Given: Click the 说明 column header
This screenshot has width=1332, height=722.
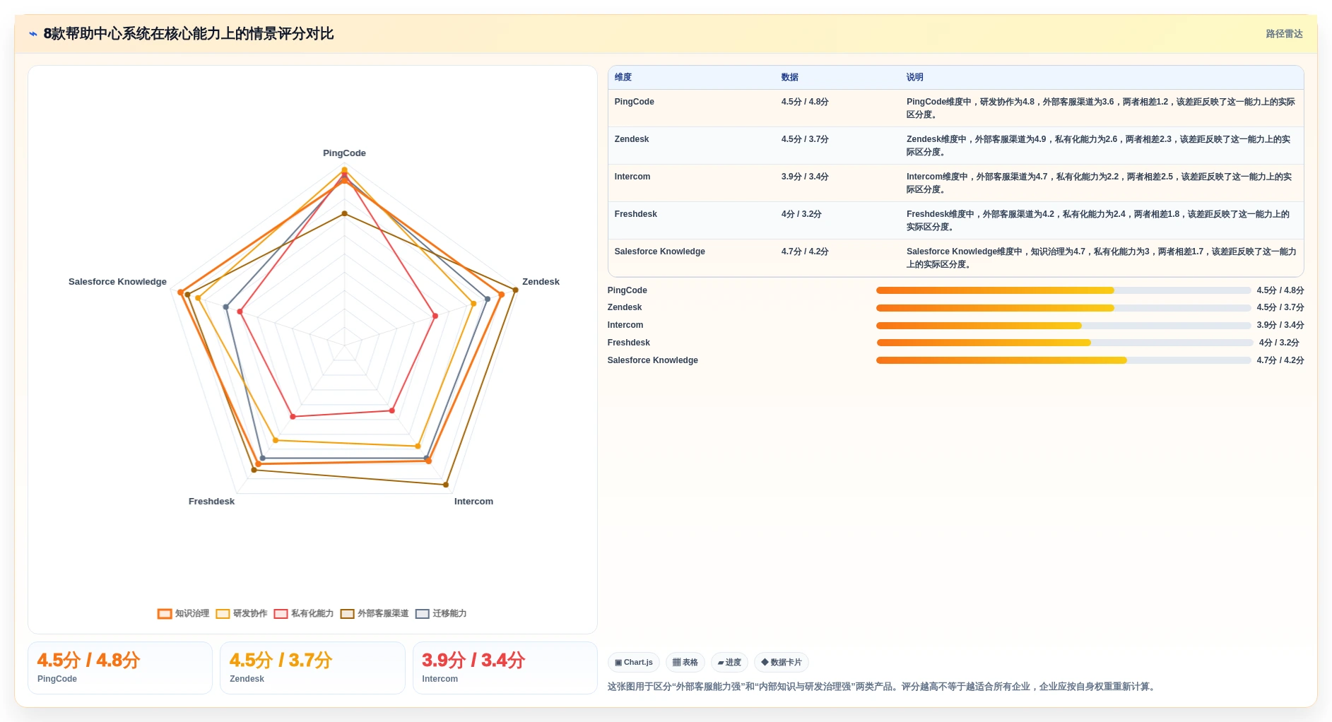Looking at the screenshot, I should point(915,77).
